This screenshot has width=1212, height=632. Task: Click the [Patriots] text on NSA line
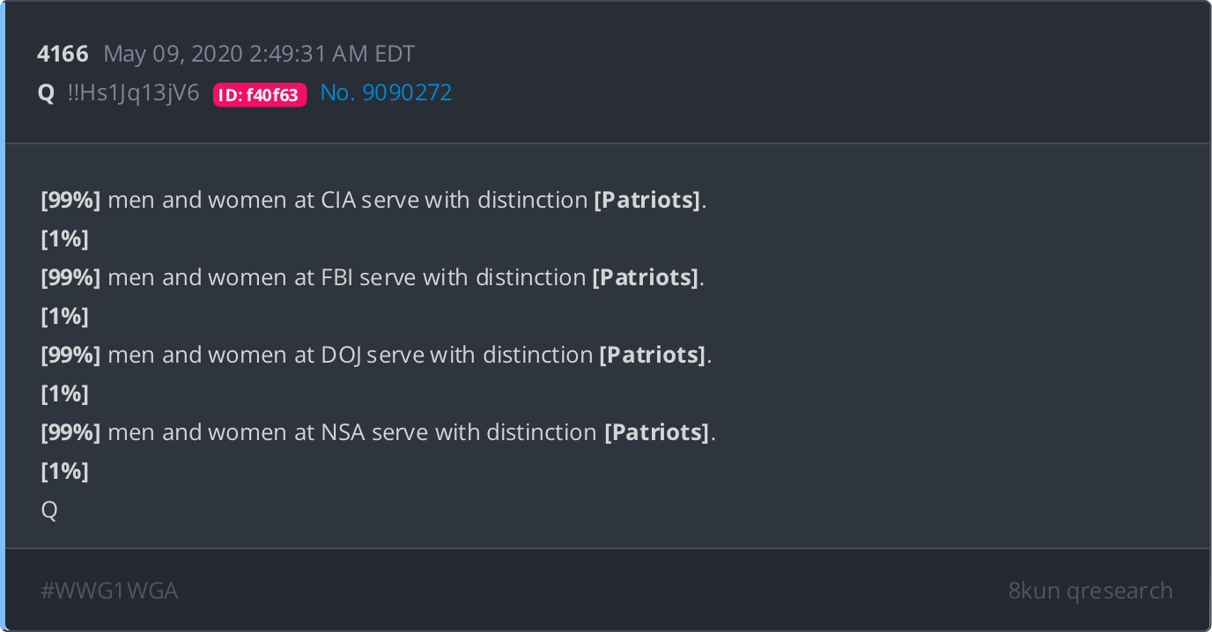point(656,432)
